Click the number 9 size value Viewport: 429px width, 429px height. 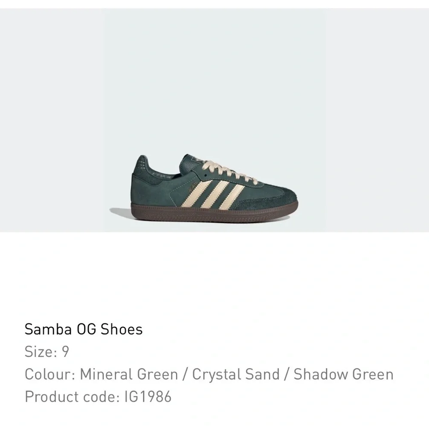point(65,352)
